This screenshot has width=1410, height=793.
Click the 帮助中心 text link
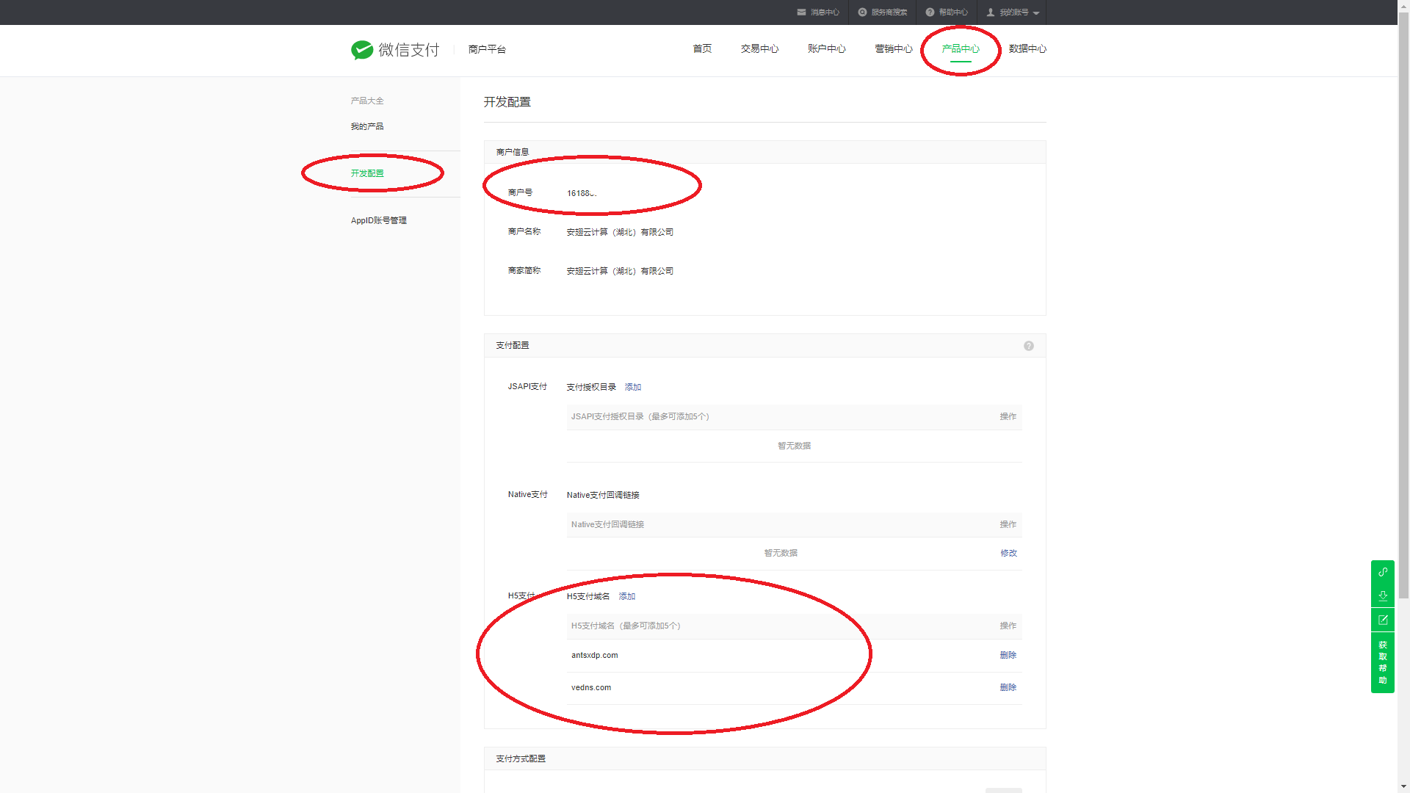953,12
